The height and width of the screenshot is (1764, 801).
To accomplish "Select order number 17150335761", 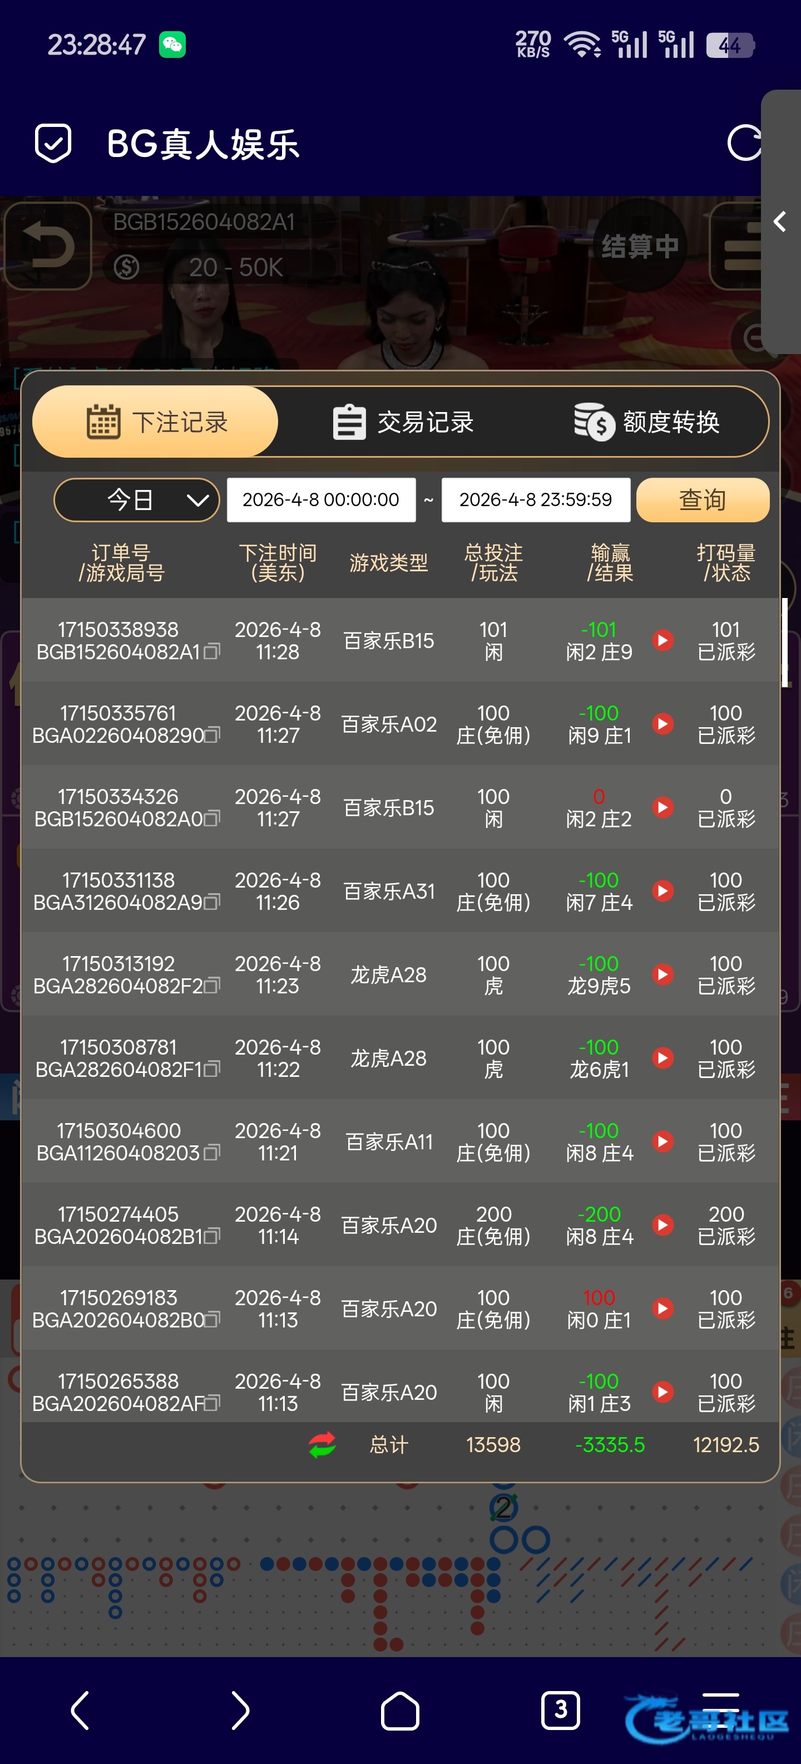I will (118, 713).
